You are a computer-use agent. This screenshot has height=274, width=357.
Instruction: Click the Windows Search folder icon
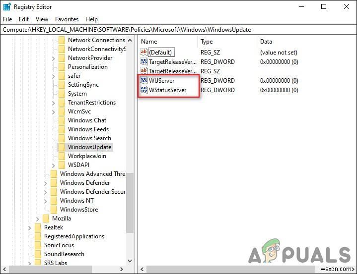click(x=62, y=138)
